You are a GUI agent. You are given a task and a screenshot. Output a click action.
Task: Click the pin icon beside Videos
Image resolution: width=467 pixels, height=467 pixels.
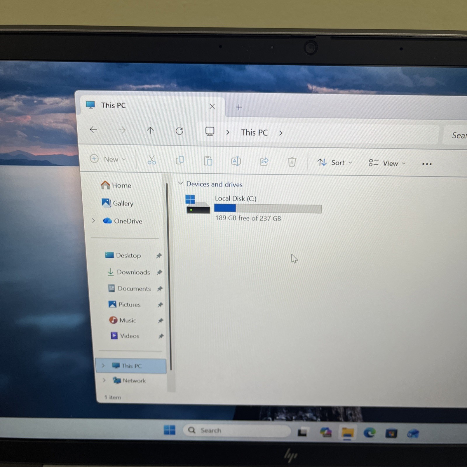click(161, 336)
